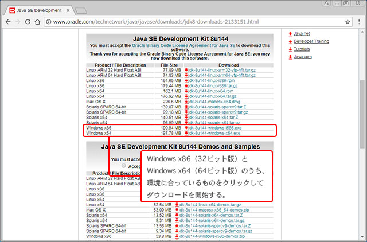The width and height of the screenshot is (367, 242).
Task: Click the 190.94 MB file size cell
Action: pos(171,128)
